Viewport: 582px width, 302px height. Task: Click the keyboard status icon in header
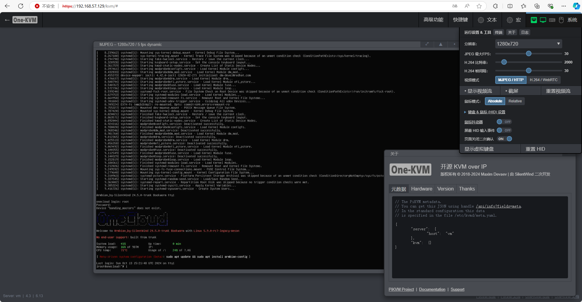click(552, 20)
